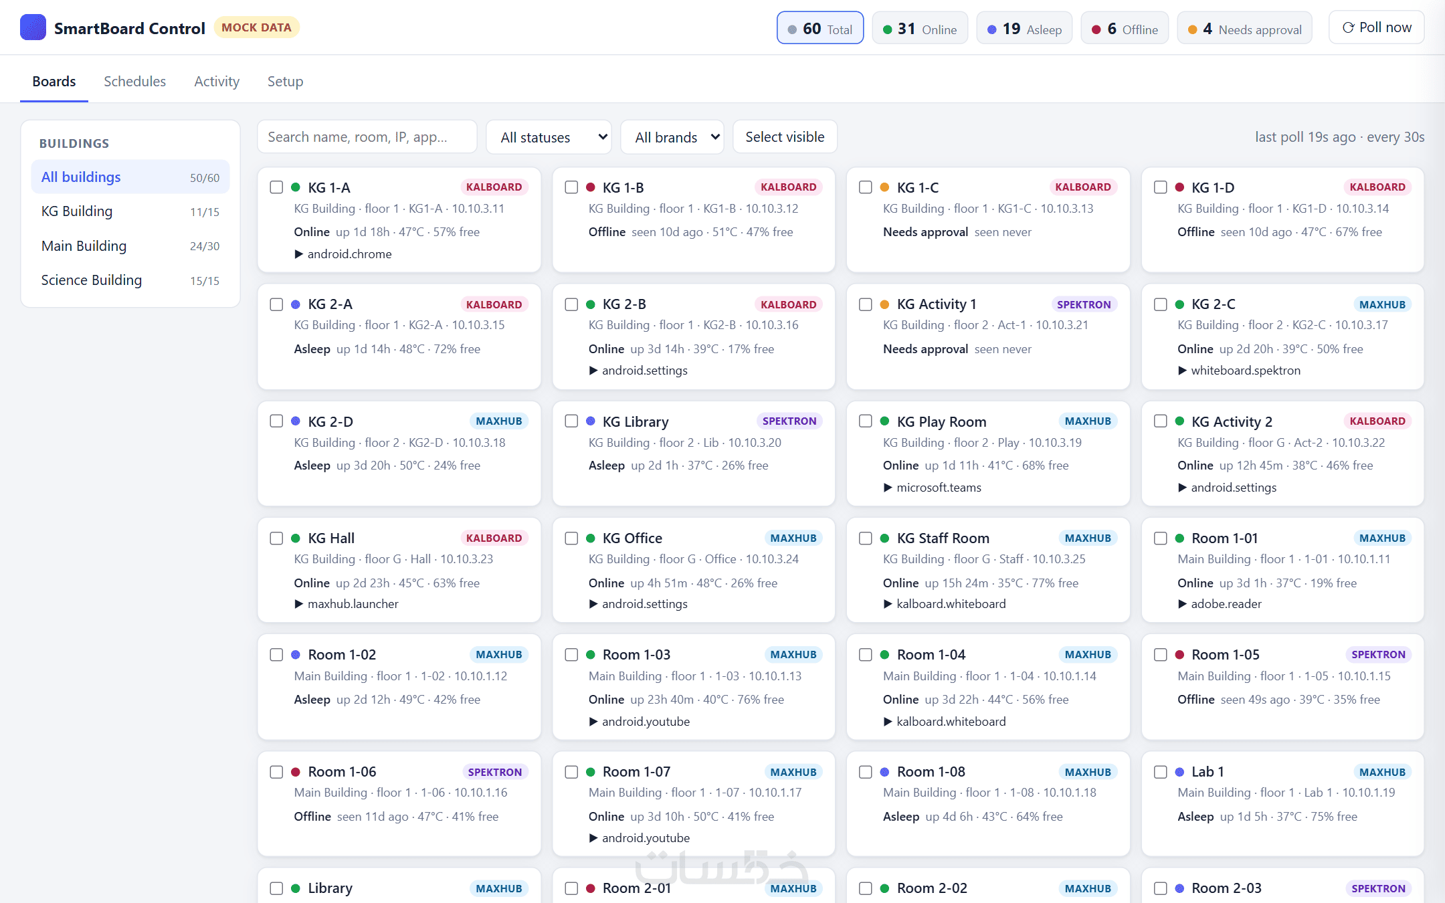Image resolution: width=1445 pixels, height=903 pixels.
Task: Expand the All brands dropdown
Action: coord(672,137)
